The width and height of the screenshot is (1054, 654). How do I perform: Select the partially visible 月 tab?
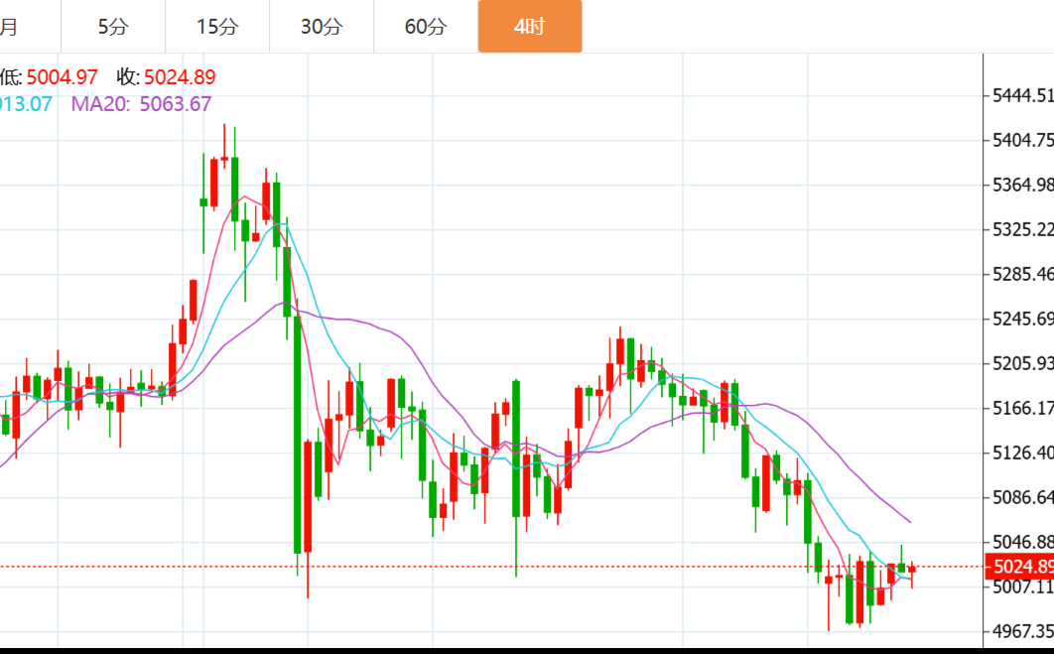pyautogui.click(x=10, y=27)
